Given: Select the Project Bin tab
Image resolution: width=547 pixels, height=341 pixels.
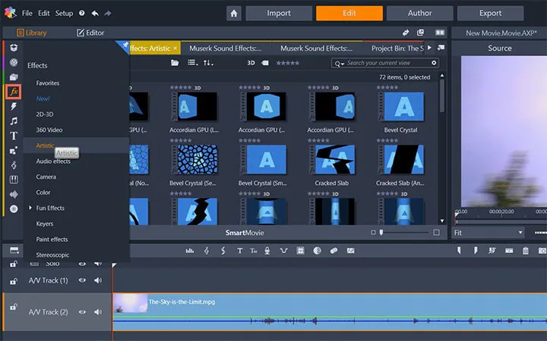Looking at the screenshot, I should tap(397, 48).
